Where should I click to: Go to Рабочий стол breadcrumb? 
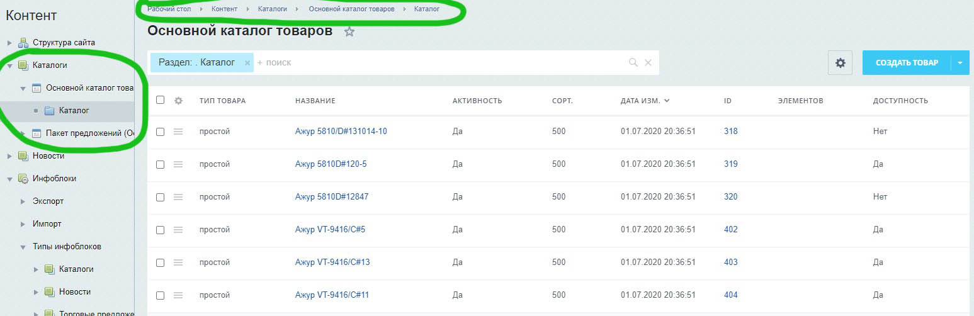[169, 9]
